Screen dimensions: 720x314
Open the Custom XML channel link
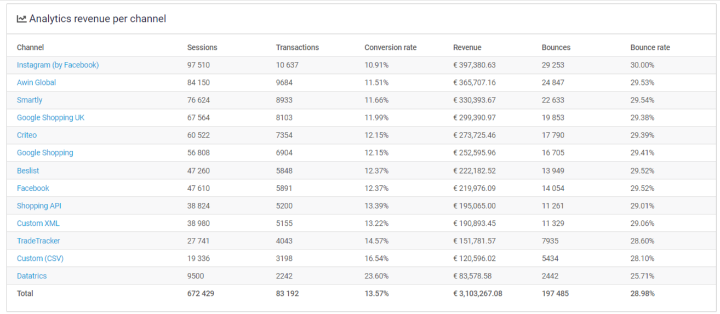coord(38,223)
